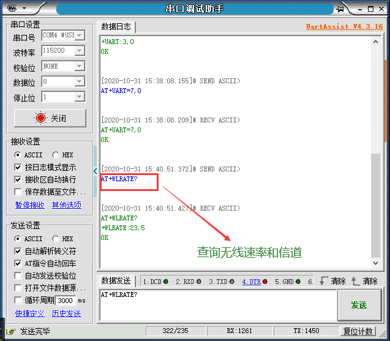Click the +WLRATE:23,5 response line
390x341 pixels.
pyautogui.click(x=123, y=228)
